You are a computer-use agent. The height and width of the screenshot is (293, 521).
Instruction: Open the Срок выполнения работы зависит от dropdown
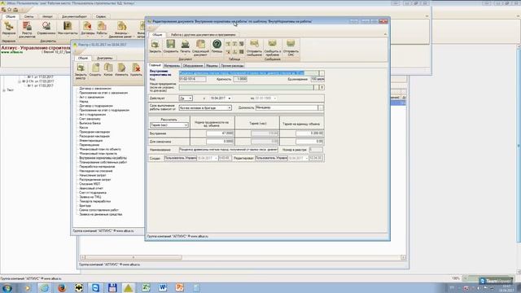coord(230,107)
